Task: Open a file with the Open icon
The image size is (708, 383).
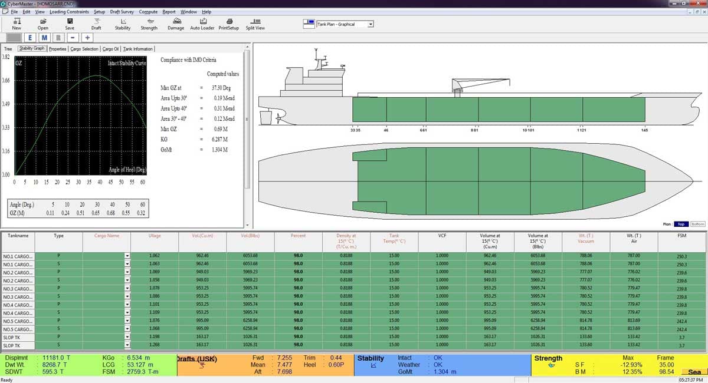Action: click(42, 24)
